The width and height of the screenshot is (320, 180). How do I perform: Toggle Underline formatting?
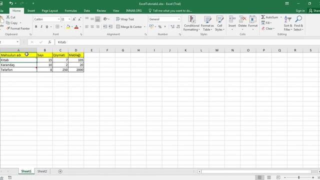coord(47,26)
